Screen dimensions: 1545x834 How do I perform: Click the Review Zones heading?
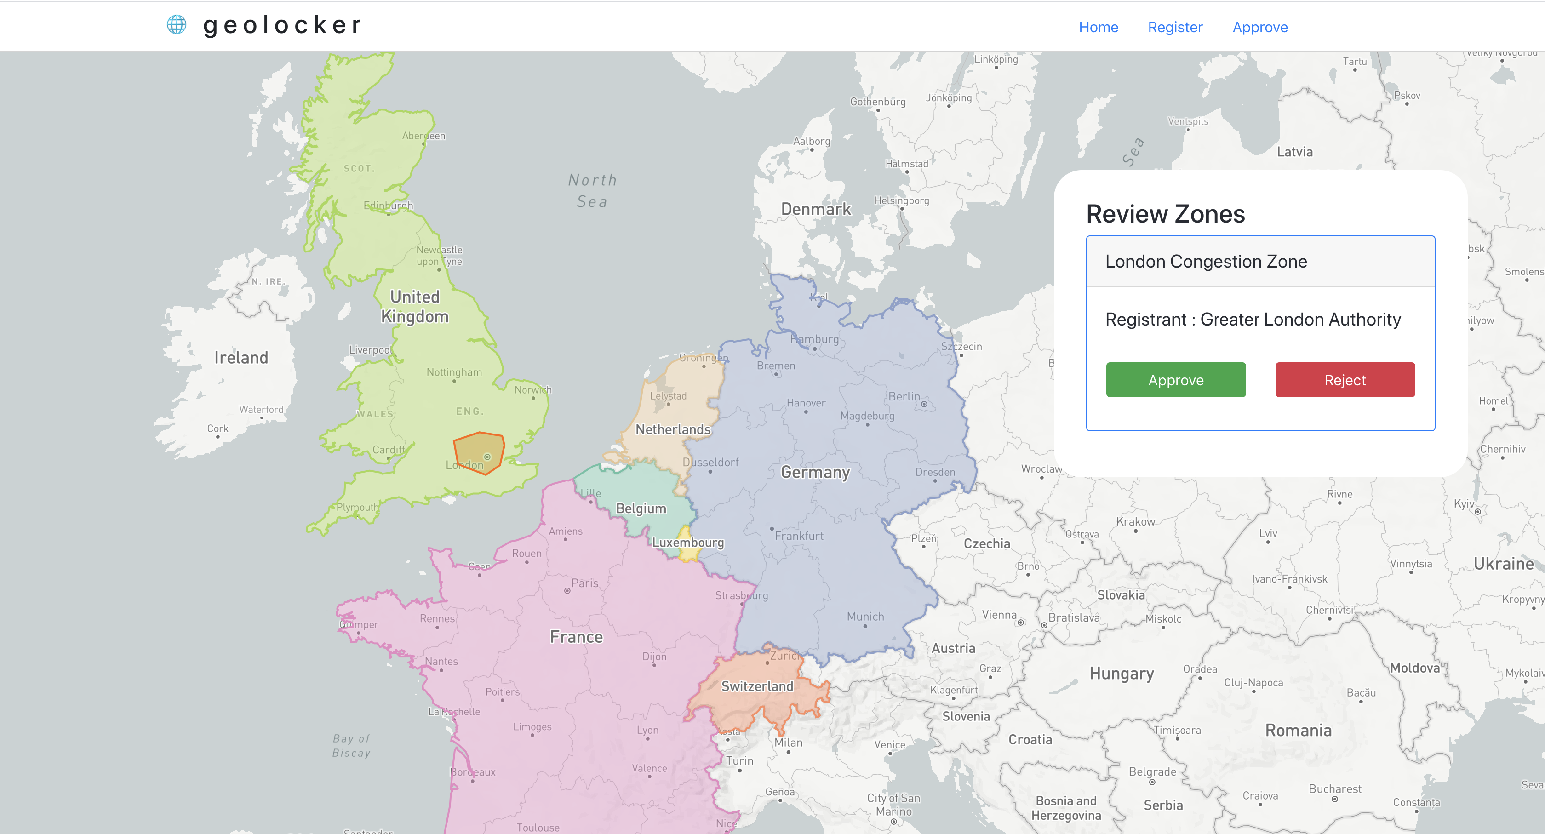tap(1165, 214)
